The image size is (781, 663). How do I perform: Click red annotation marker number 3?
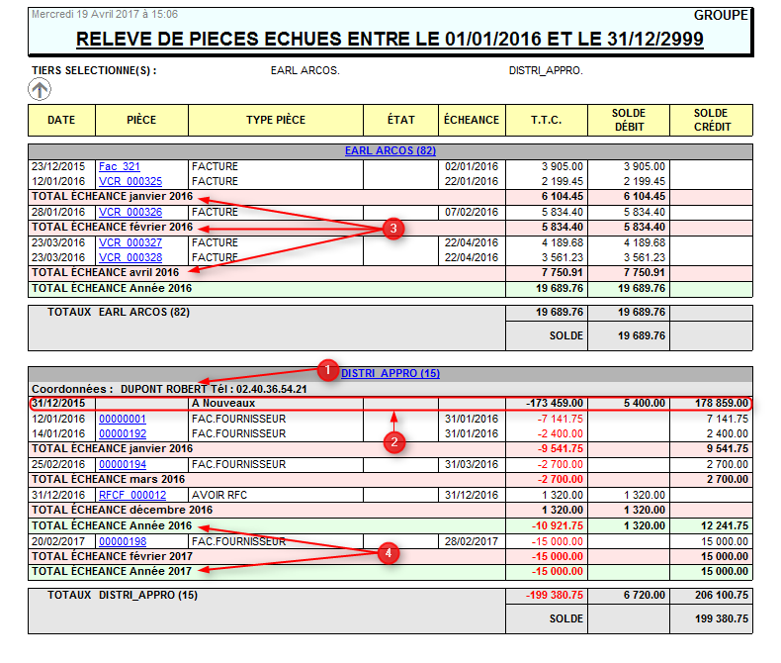point(393,228)
